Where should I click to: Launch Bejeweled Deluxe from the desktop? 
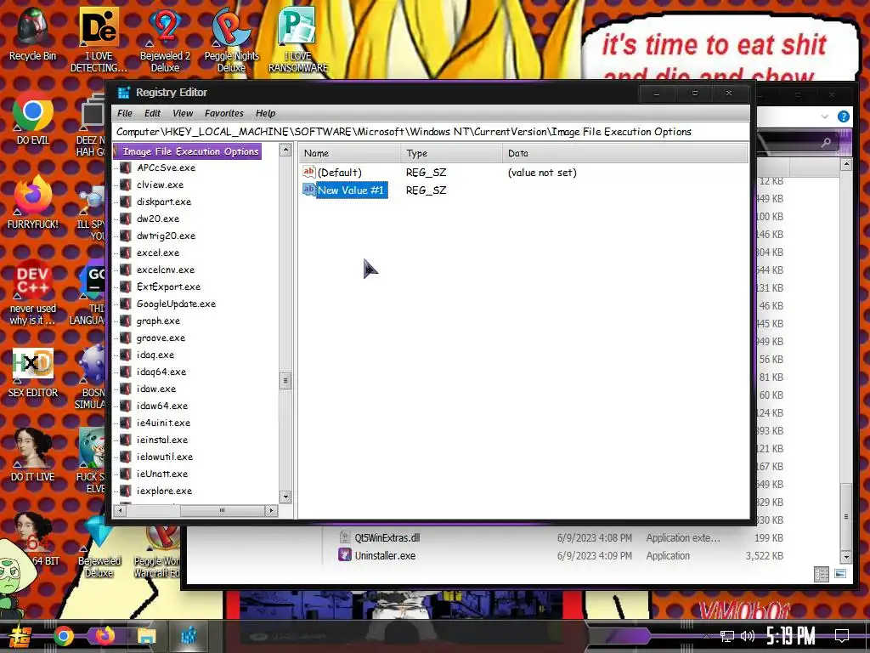(99, 547)
